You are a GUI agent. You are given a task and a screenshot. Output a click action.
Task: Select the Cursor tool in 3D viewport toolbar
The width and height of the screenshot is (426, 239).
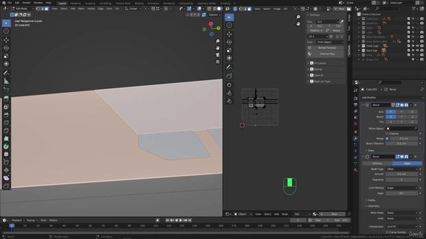click(6, 31)
